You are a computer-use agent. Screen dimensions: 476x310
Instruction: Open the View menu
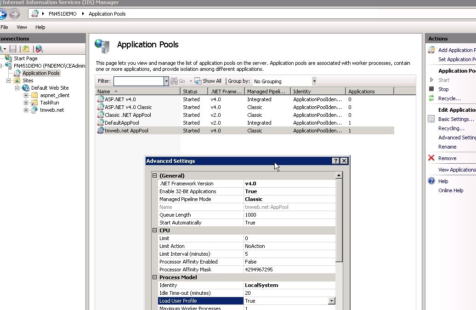pos(22,27)
